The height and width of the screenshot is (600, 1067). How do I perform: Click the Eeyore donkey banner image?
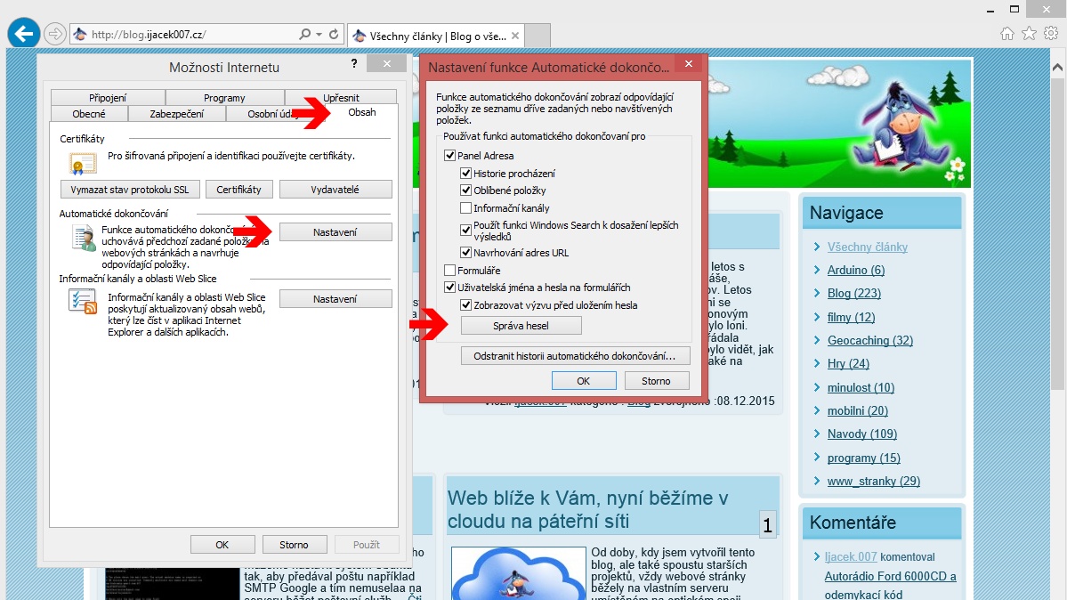pyautogui.click(x=902, y=126)
